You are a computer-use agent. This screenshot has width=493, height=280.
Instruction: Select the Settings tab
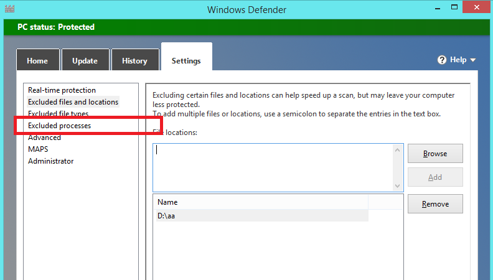pos(187,57)
